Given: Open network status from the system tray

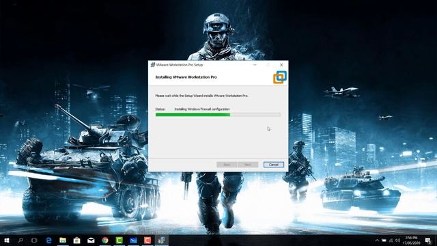Looking at the screenshot, I should pos(391,240).
